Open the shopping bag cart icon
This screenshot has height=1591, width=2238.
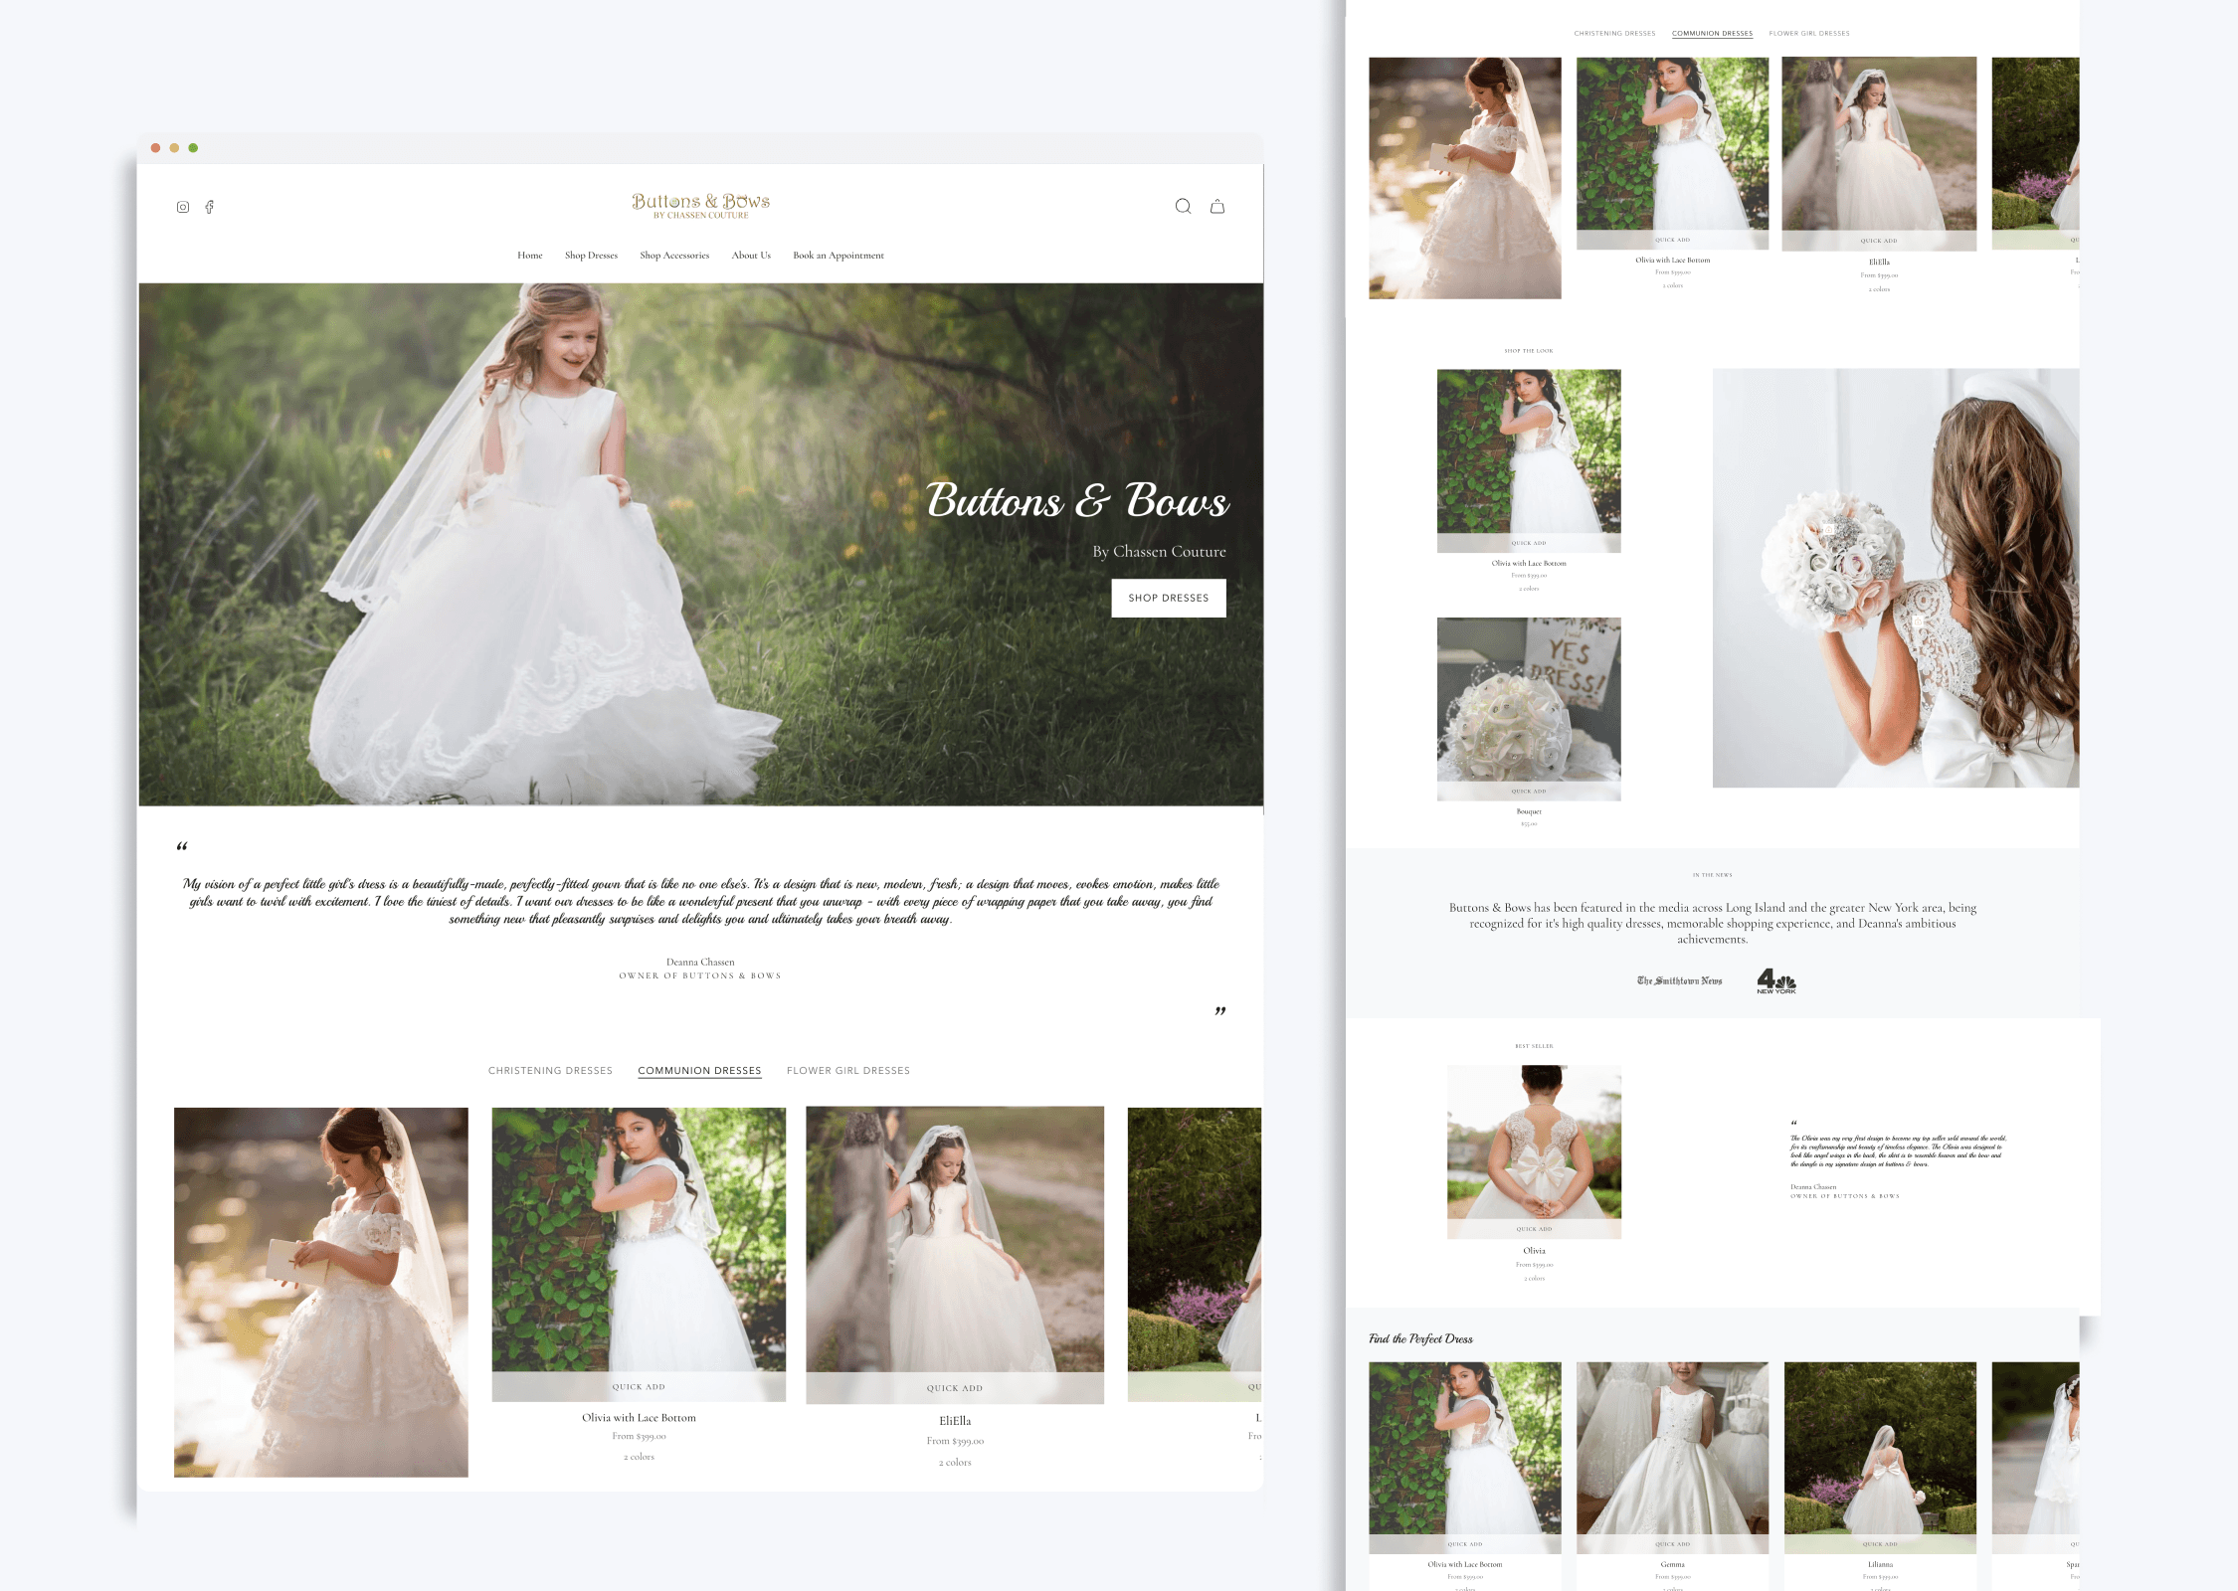1216,207
